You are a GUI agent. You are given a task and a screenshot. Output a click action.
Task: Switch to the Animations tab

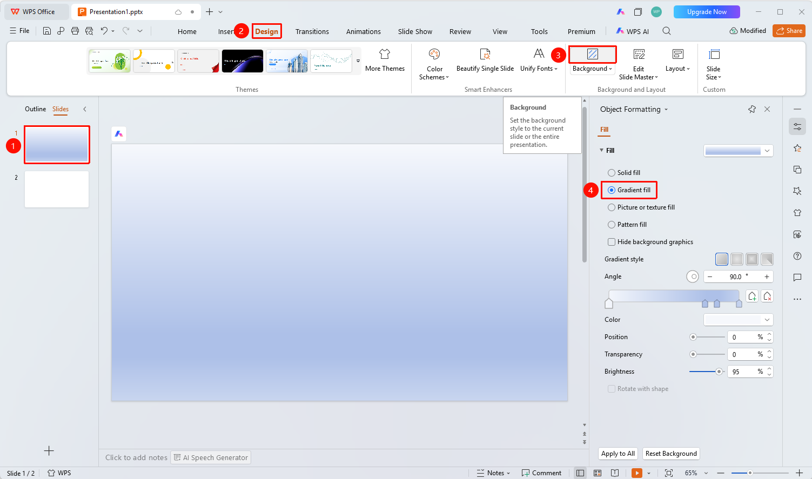pyautogui.click(x=364, y=31)
